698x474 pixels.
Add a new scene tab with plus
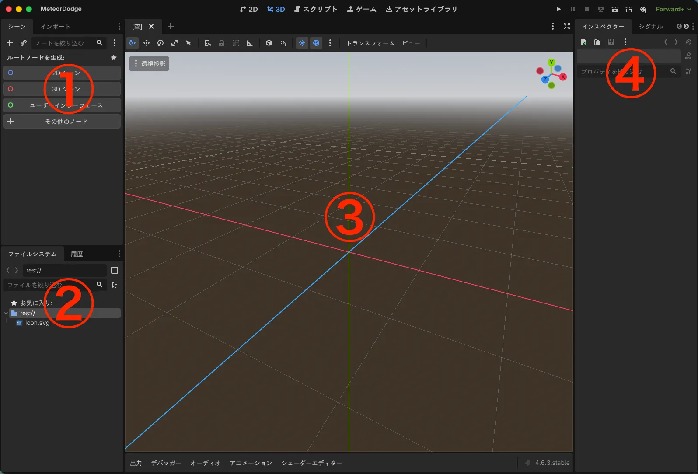(171, 26)
